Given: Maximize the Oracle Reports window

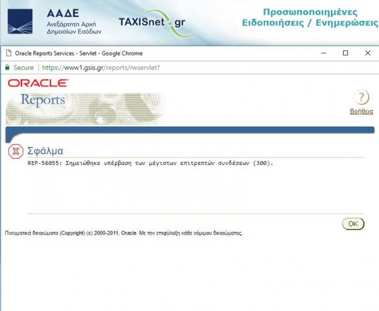Looking at the screenshot, I should (345, 53).
